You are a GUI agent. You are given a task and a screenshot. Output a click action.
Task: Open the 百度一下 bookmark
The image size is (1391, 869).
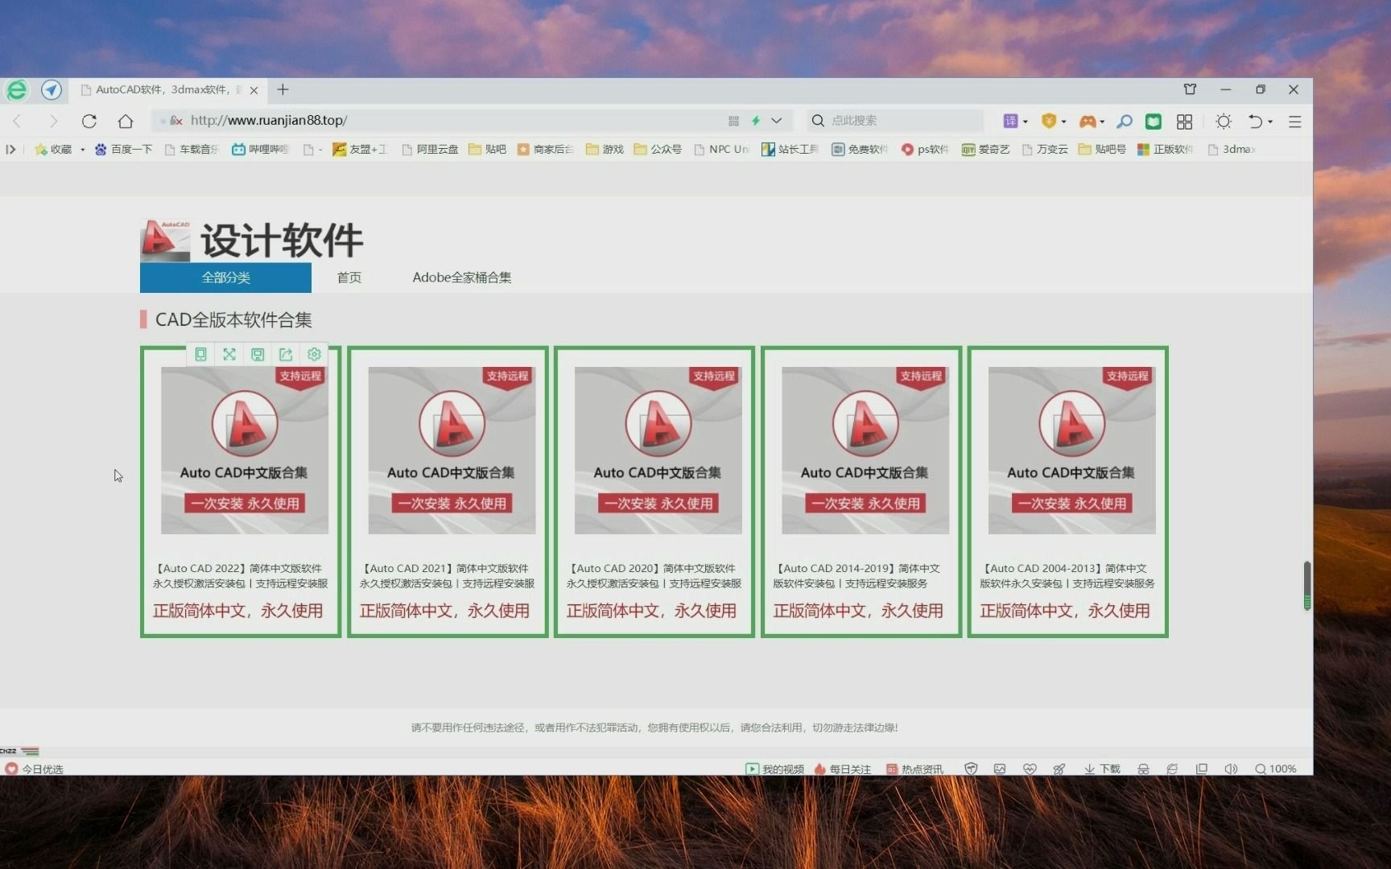123,149
